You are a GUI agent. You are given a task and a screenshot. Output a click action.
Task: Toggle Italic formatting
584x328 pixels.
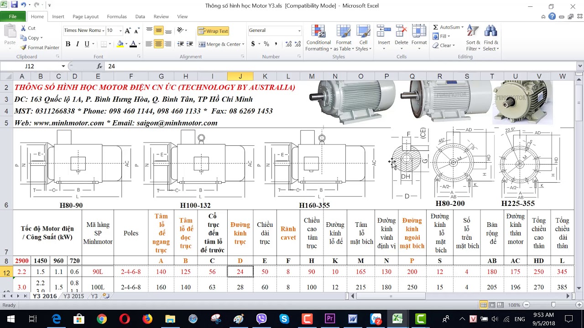(77, 44)
